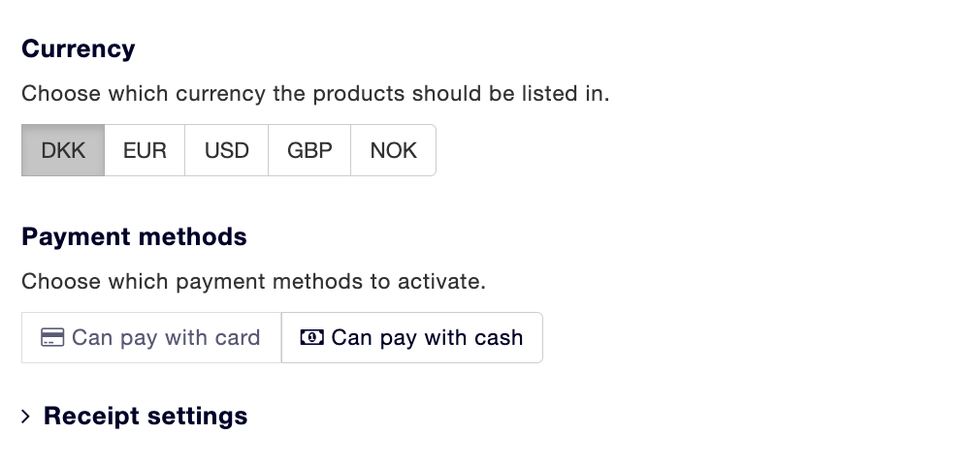This screenshot has height=465, width=972.
Task: Click the Currency section heading
Action: click(x=79, y=48)
